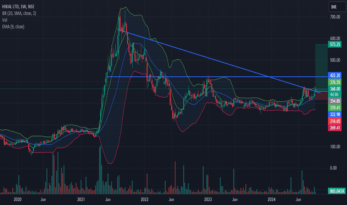Click the 422.20 horizontal line price label

point(335,75)
